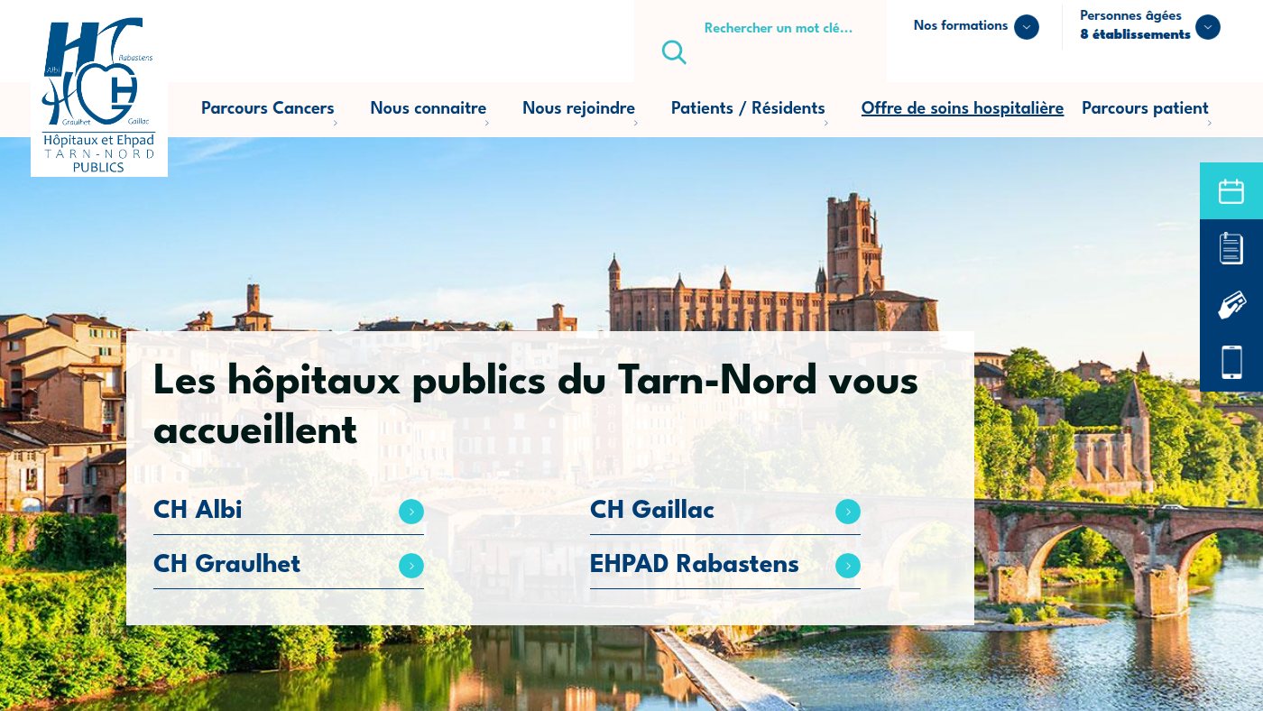This screenshot has height=711, width=1263.
Task: Click the payment card side icon
Action: (1231, 305)
